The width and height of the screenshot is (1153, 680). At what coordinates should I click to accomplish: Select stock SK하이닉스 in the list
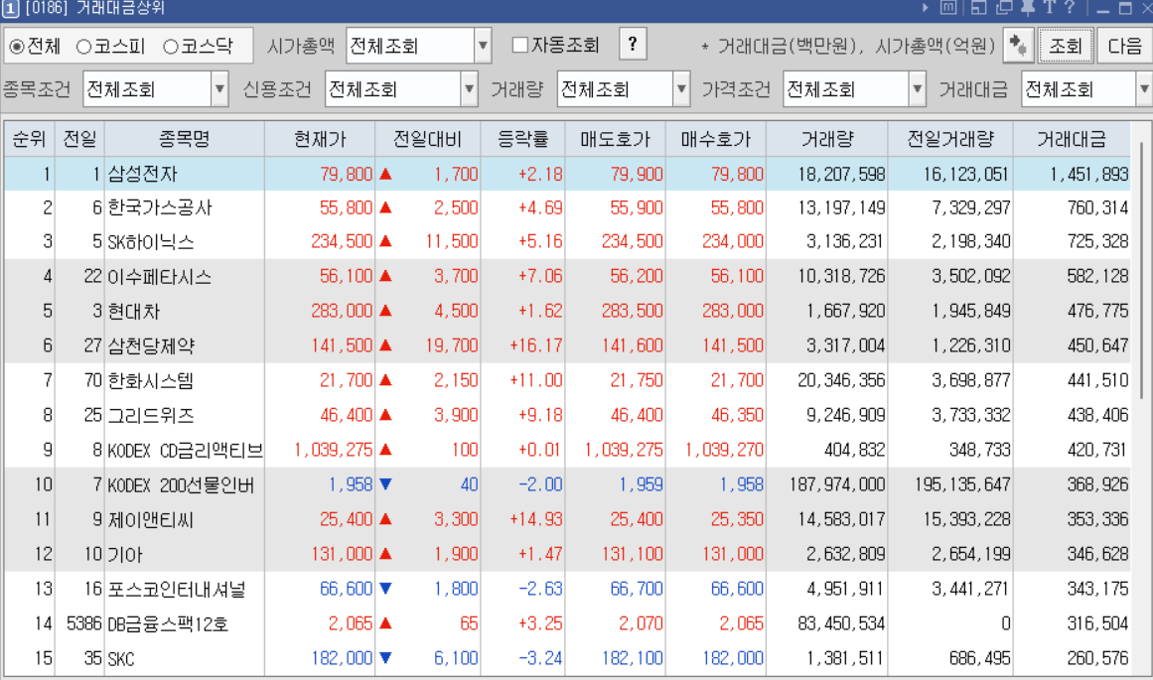(x=151, y=242)
